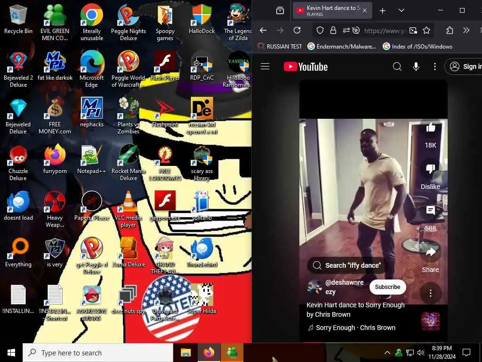Screen dimensions: 482x362
Task: Like the Kevin Hart short
Action: pos(430,127)
